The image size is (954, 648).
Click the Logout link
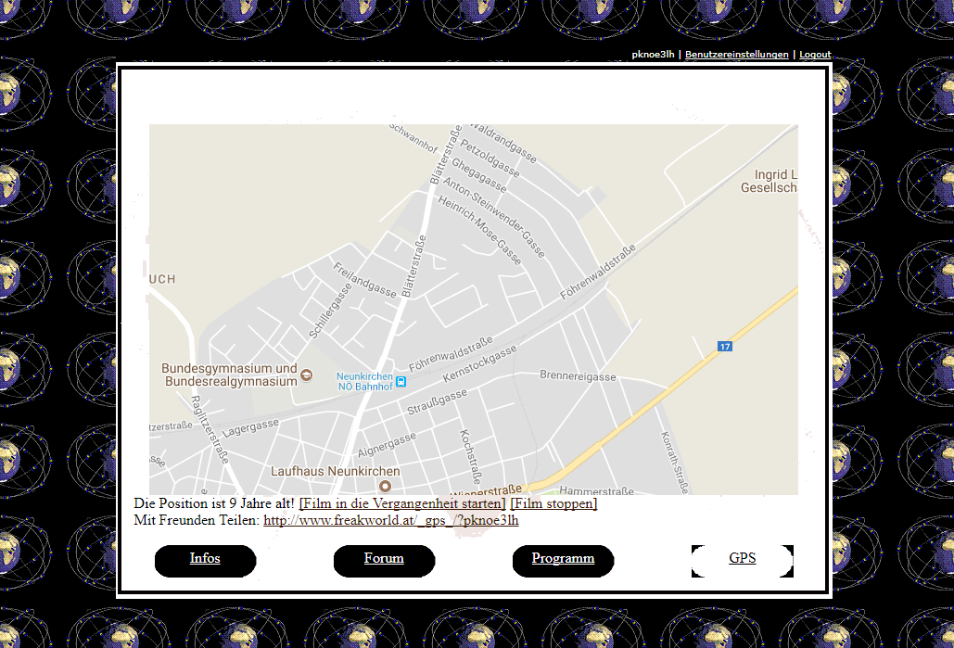point(815,54)
